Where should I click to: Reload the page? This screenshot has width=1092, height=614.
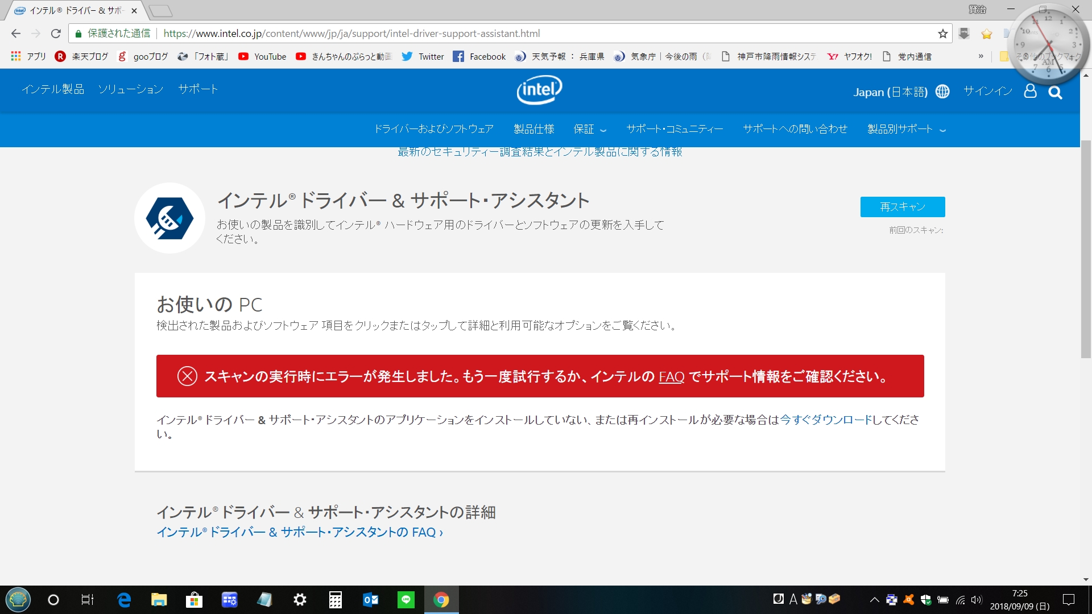click(x=56, y=34)
